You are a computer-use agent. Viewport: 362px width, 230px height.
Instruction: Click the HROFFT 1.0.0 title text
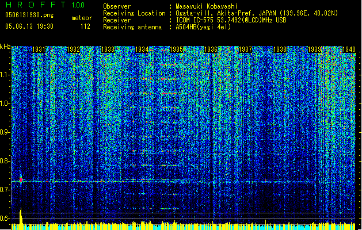45,5
